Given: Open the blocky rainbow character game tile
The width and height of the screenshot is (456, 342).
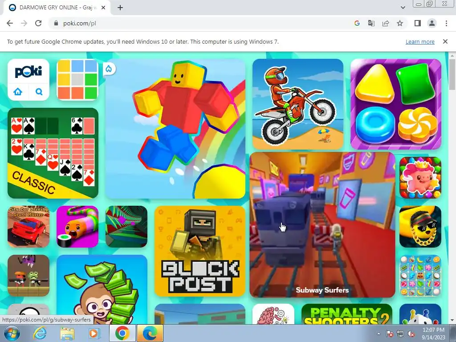Looking at the screenshot, I should click(x=175, y=129).
